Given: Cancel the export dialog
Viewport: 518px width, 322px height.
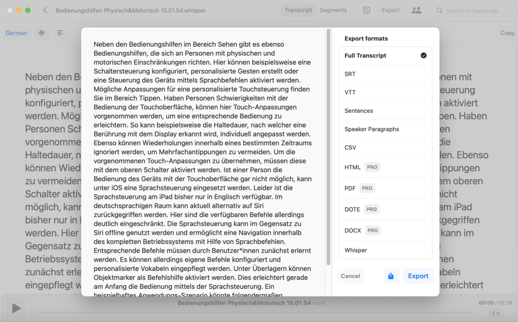Looking at the screenshot, I should click(350, 276).
